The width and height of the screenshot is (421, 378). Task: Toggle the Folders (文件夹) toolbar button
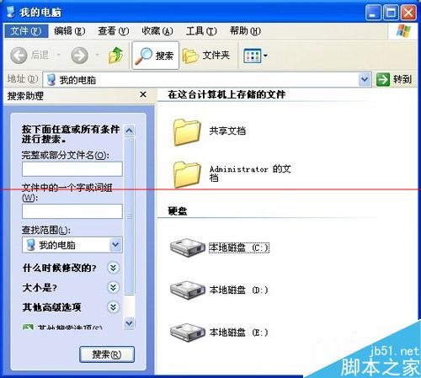206,56
